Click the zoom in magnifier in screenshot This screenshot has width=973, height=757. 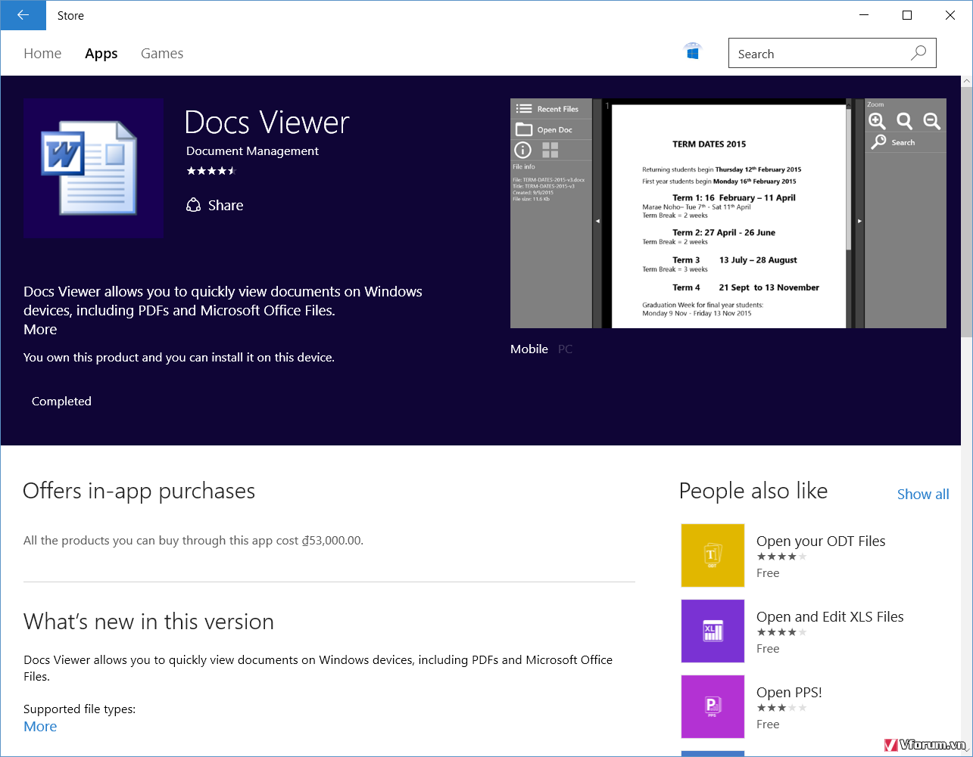pyautogui.click(x=877, y=121)
